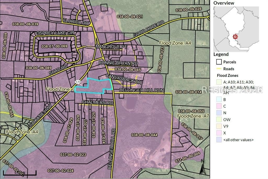
Task: Select parcel label 038-00-06-039
Action: point(25,24)
